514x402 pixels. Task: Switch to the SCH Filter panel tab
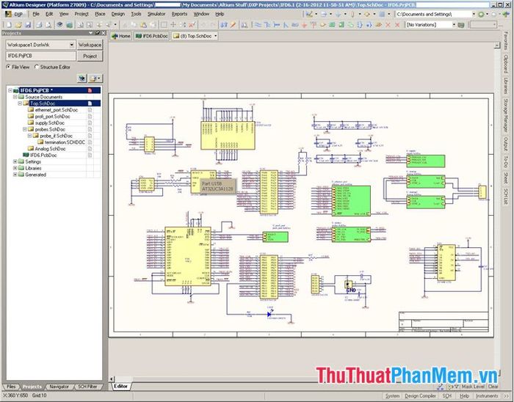pos(87,387)
